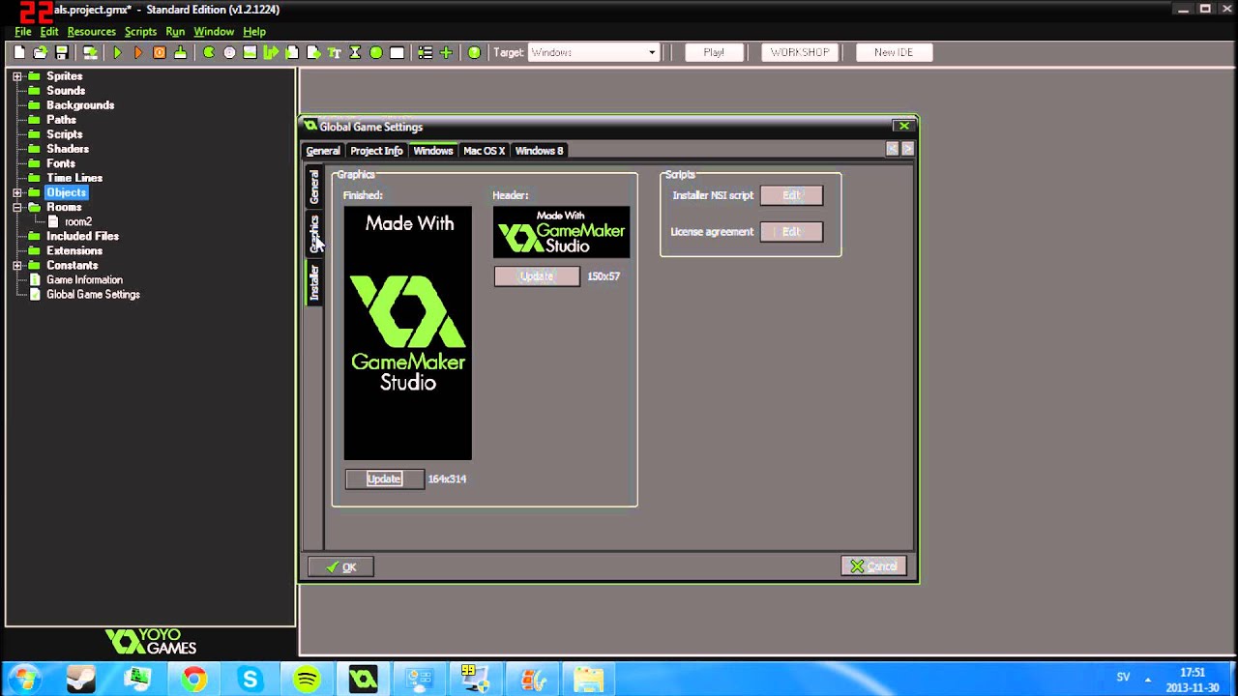Click Update under the Finished graphic
The image size is (1238, 696).
384,478
